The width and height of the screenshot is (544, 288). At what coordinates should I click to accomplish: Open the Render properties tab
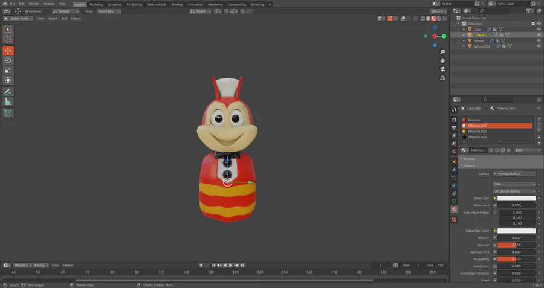coord(454,120)
